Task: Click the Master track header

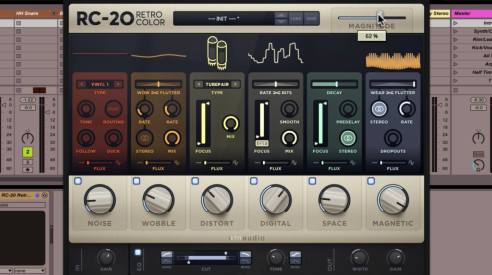Action: click(471, 13)
